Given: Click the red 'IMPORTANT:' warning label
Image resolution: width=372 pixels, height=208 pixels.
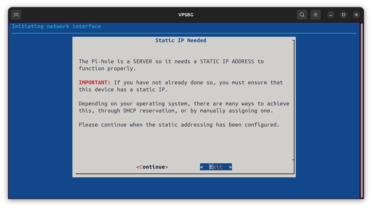Looking at the screenshot, I should click(x=94, y=82).
